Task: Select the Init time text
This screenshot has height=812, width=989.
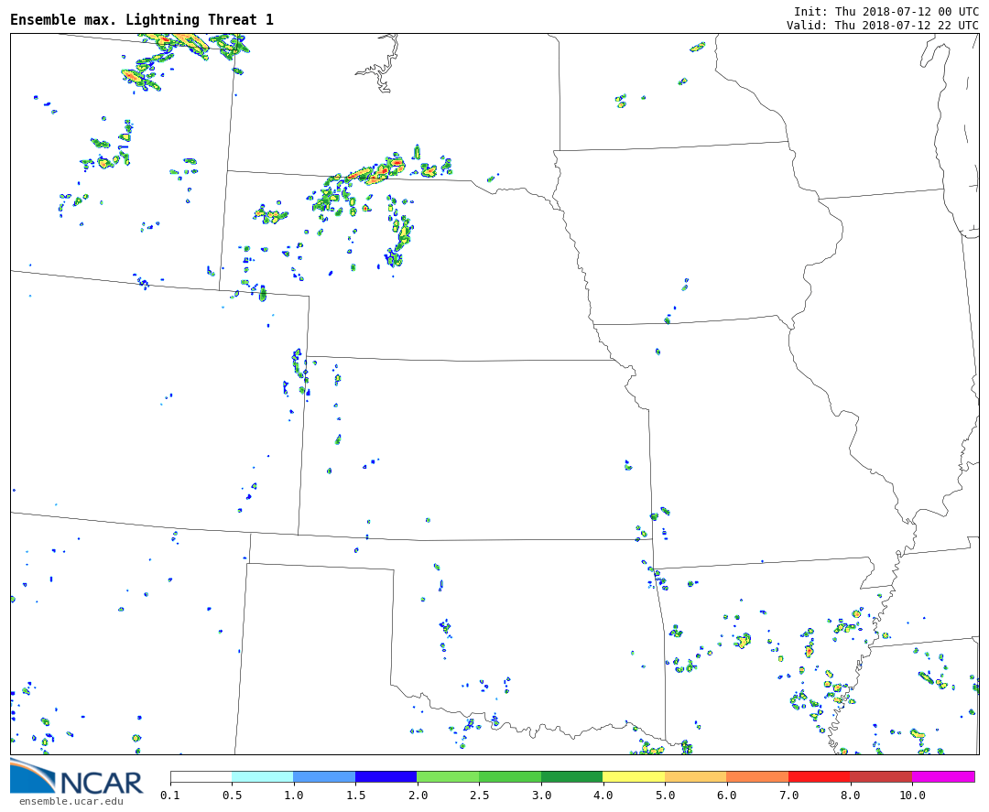Action: point(886,11)
